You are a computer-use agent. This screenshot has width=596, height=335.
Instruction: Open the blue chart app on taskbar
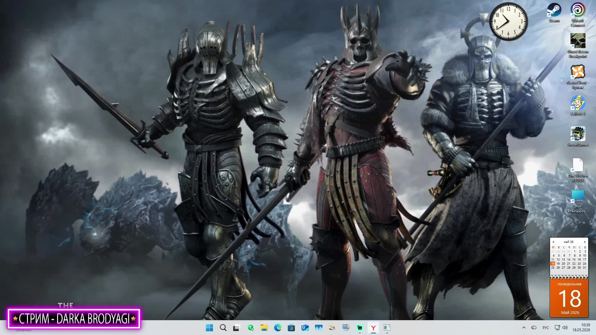(319, 328)
